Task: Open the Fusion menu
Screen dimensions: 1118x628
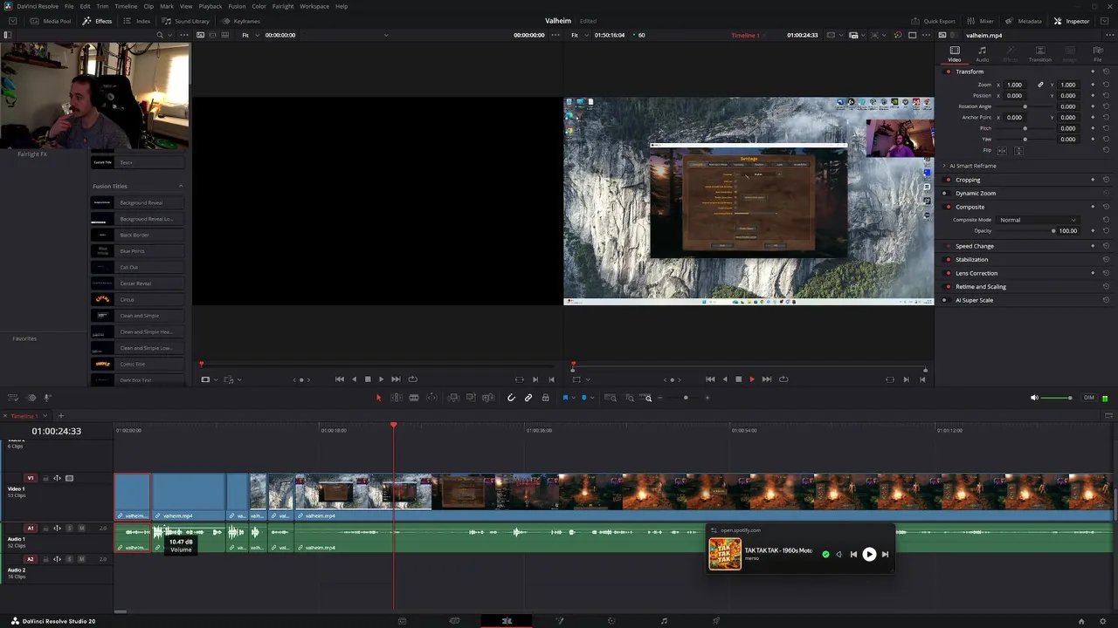Action: pos(237,6)
